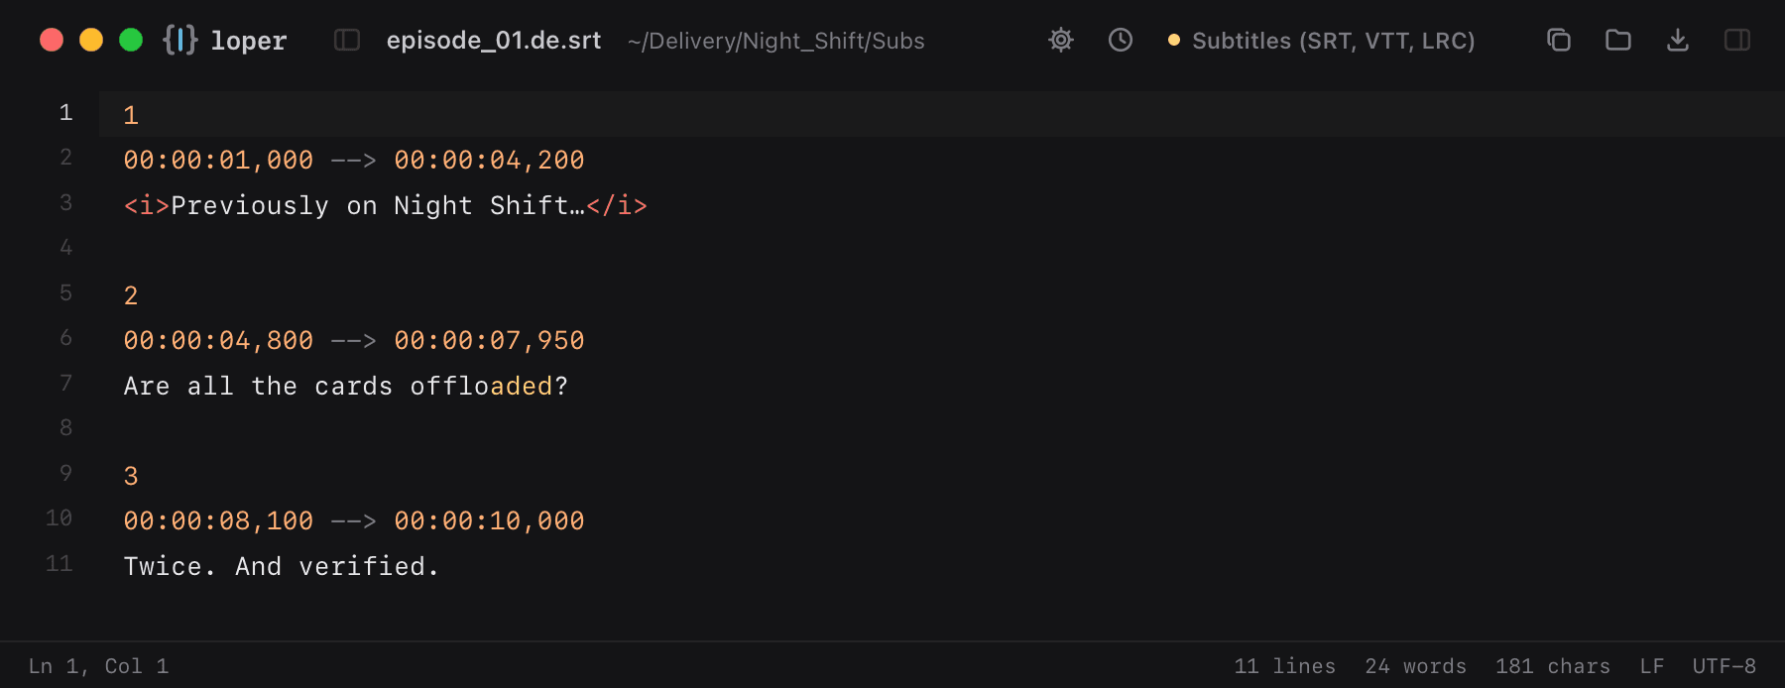Open the history clock icon

coord(1121,40)
